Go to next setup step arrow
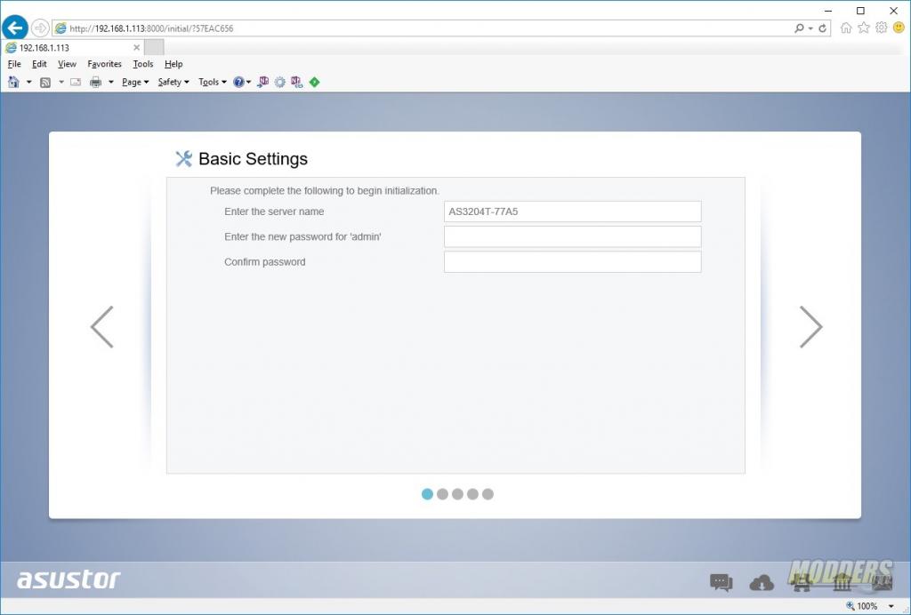This screenshot has width=911, height=615. [x=810, y=327]
